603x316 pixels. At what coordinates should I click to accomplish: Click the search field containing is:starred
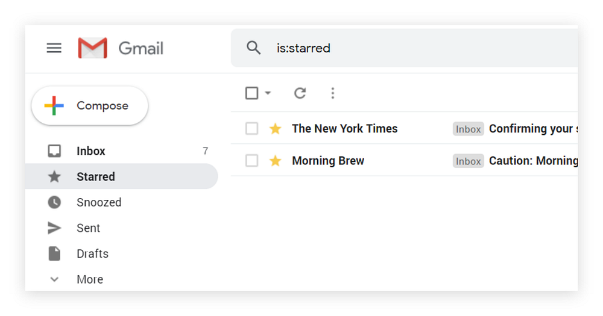pyautogui.click(x=404, y=48)
